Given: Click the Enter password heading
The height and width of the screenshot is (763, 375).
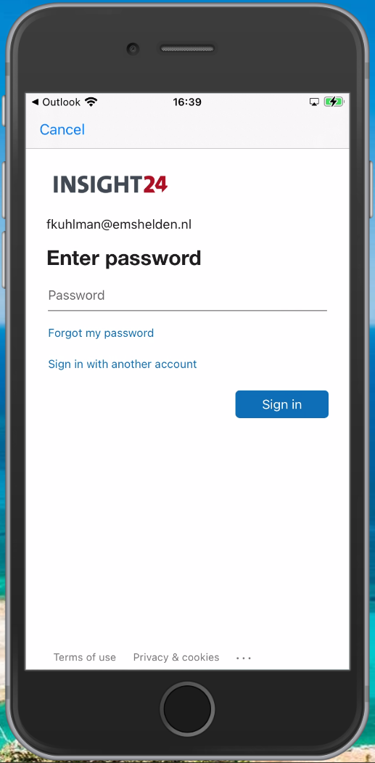Looking at the screenshot, I should (124, 258).
